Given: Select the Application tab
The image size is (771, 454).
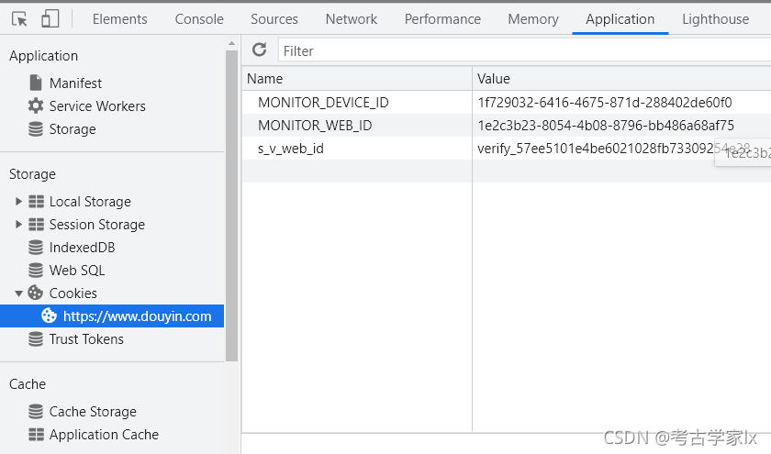Looking at the screenshot, I should pyautogui.click(x=620, y=19).
